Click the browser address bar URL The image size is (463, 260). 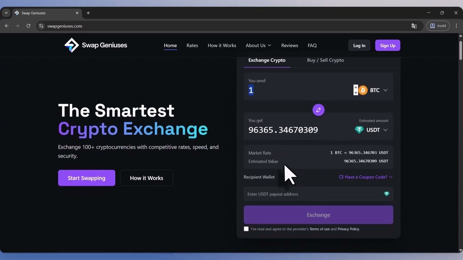tap(64, 26)
